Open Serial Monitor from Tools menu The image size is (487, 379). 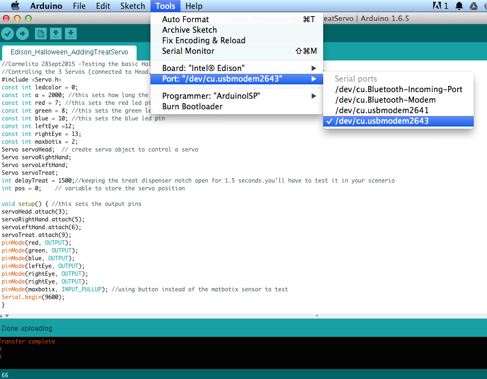pyautogui.click(x=237, y=51)
